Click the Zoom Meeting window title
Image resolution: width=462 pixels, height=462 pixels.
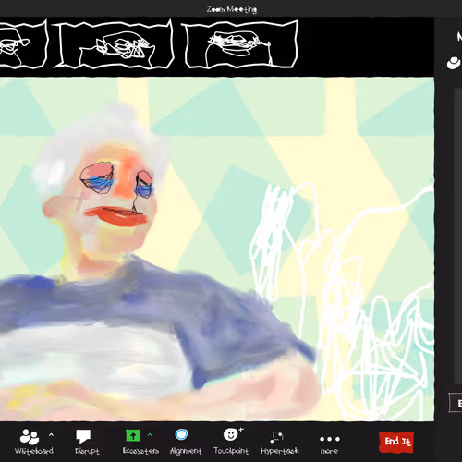coord(232,9)
